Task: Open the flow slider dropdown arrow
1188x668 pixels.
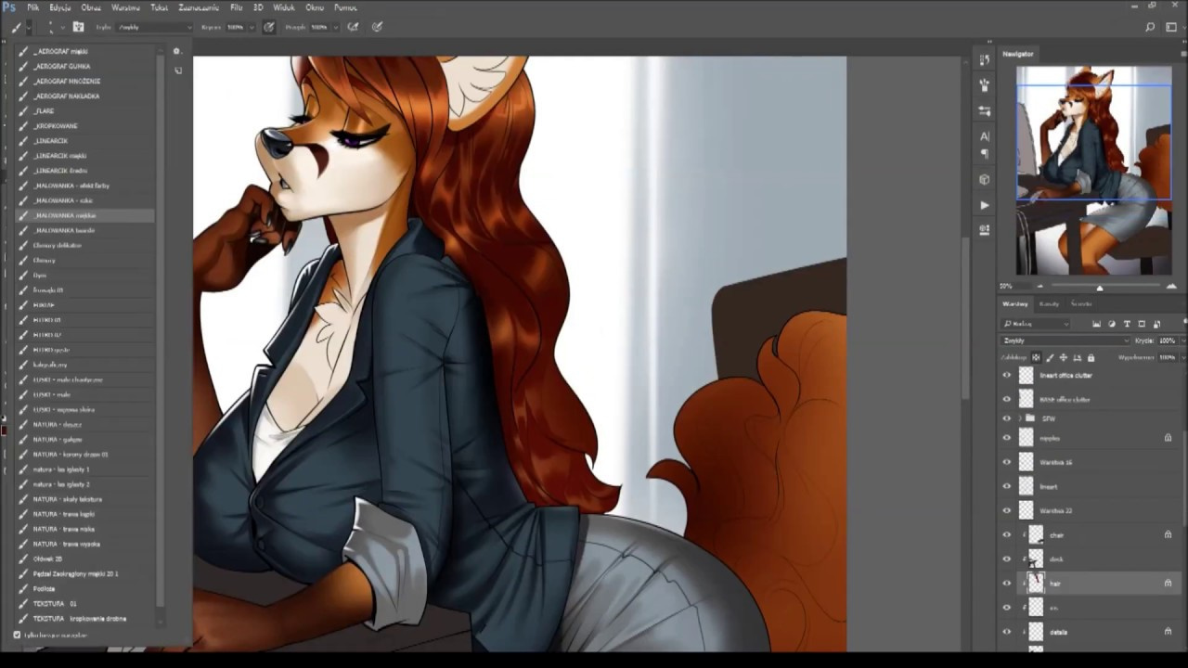Action: point(336,27)
